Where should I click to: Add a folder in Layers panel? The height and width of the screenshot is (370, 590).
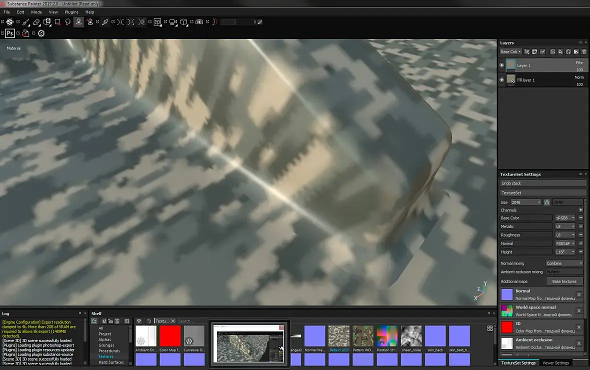[576, 51]
